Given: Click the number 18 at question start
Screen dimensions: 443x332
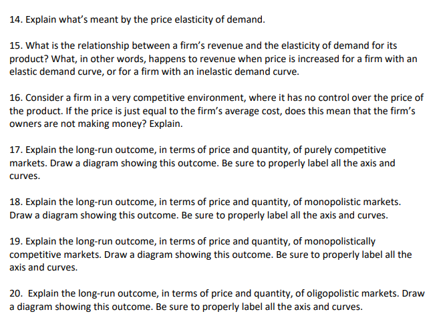Looking at the screenshot, I should 15,202.
